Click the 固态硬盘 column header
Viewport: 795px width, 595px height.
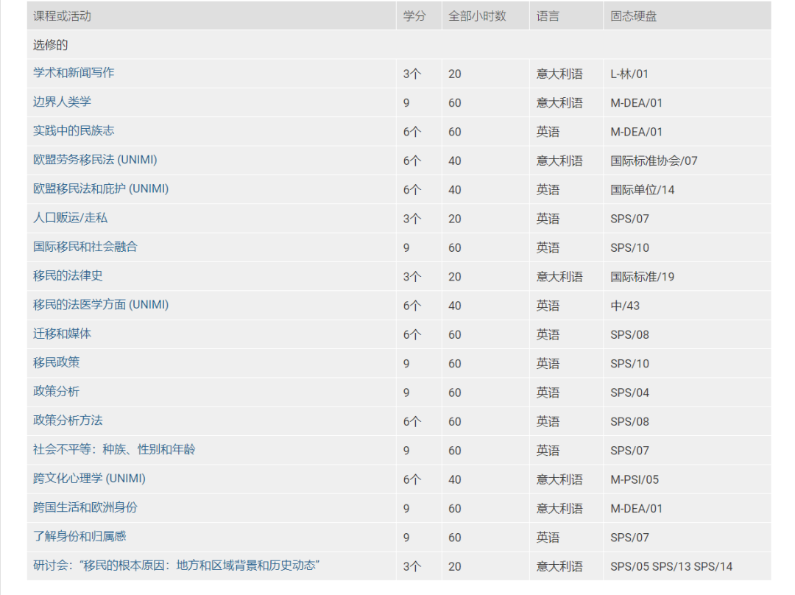633,16
